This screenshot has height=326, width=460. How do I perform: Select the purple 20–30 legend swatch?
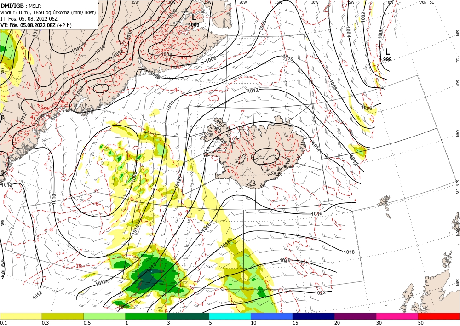(355, 316)
